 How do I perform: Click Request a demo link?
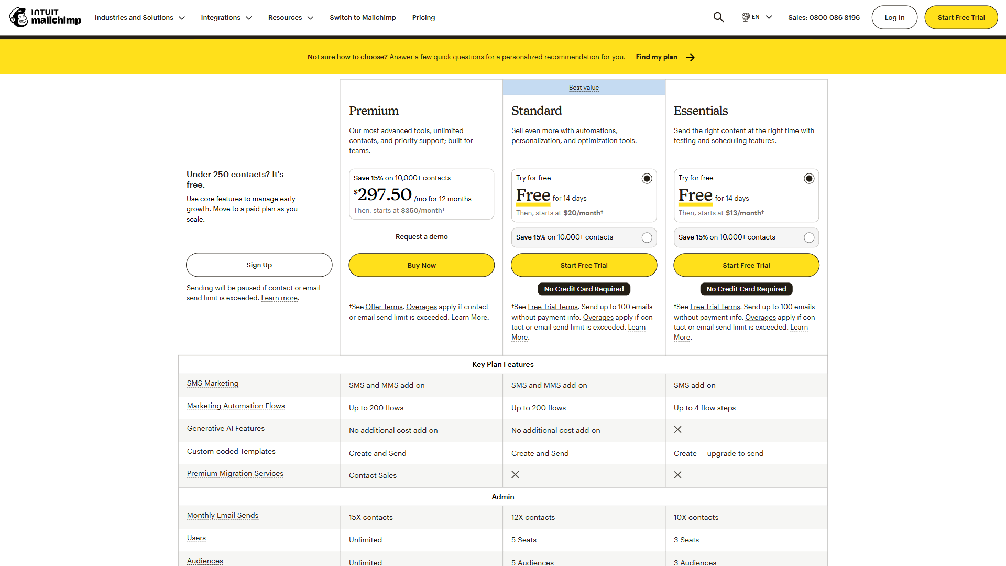421,237
